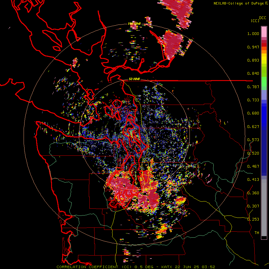Image resolution: width=269 pixels, height=269 pixels.
Task: Pick orange color bar segment
Action: 264,52
